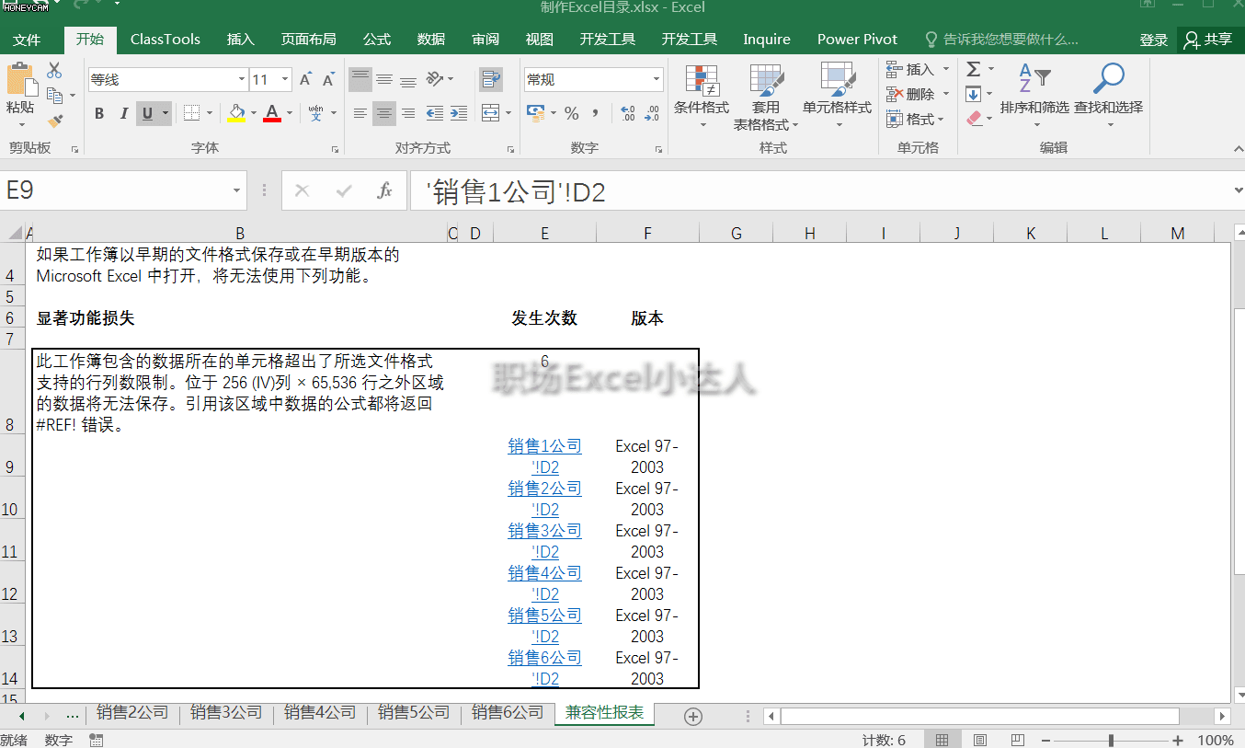Click the Fill down arrow icon
This screenshot has height=748, width=1245.
973,94
